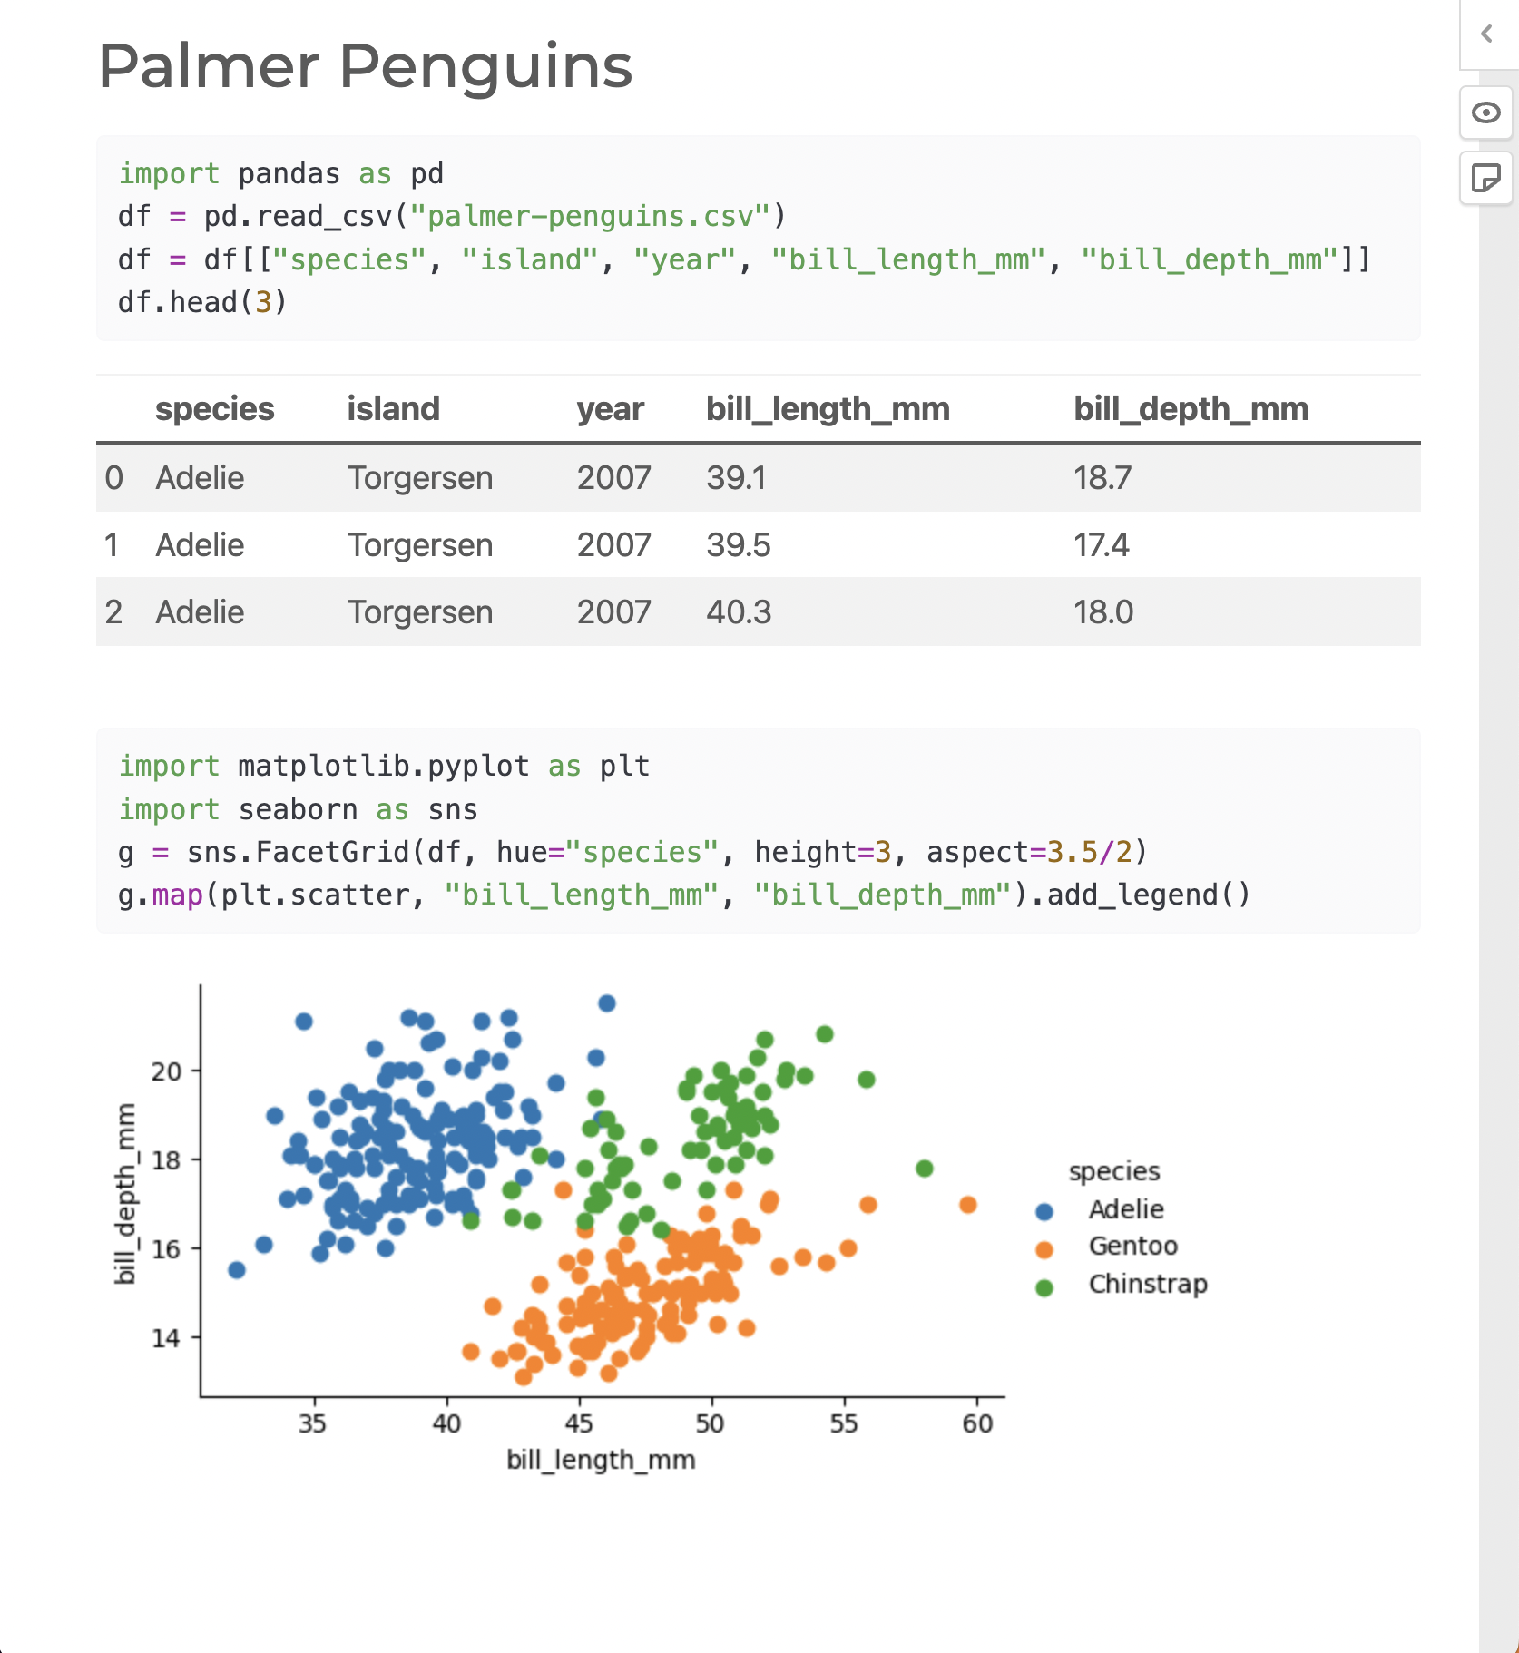Select the bill_length_mm column header
The height and width of the screenshot is (1653, 1519).
(x=828, y=409)
